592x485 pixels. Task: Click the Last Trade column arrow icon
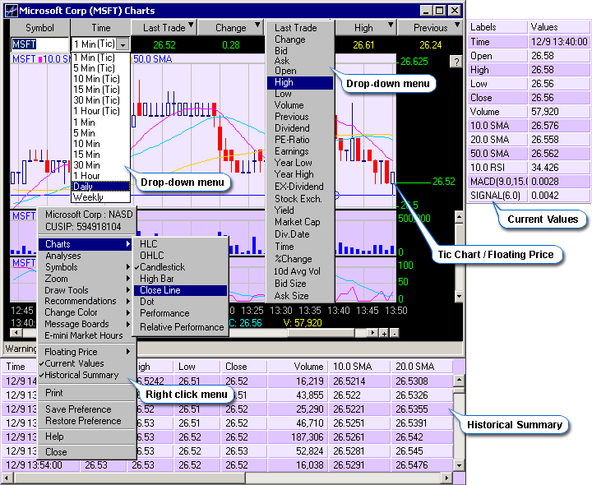190,27
